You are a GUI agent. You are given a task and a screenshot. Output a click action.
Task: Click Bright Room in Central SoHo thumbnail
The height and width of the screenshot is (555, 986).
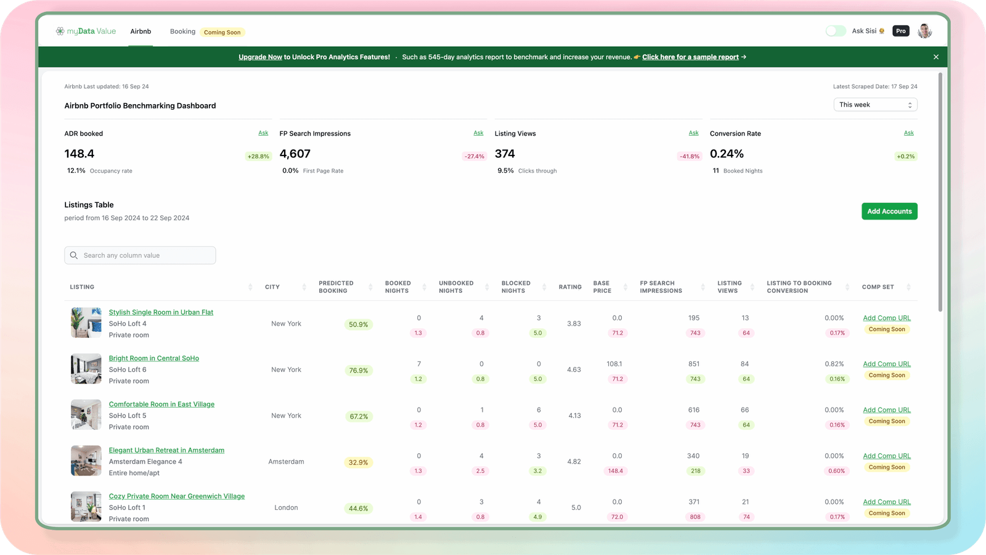pos(86,369)
